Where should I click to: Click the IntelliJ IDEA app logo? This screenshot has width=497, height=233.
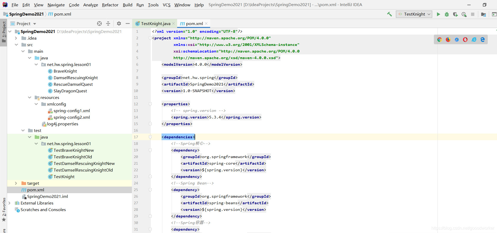(5, 5)
